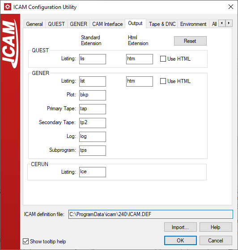The height and width of the screenshot is (250, 238).
Task: Click the Import... button
Action: pos(180,227)
